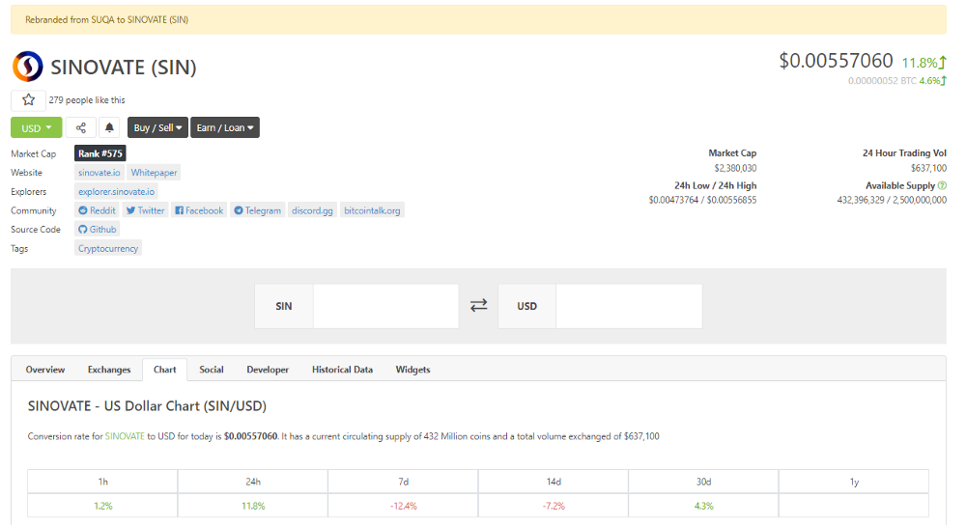Click the 14d change value -7.2%
This screenshot has height=525, width=966.
554,506
